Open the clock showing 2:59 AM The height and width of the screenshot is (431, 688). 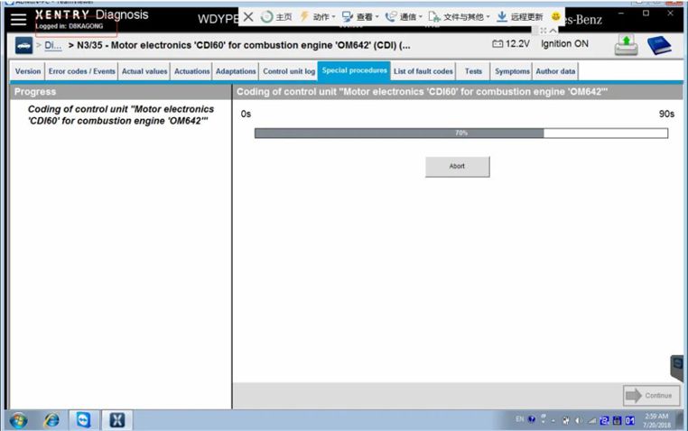(x=656, y=420)
